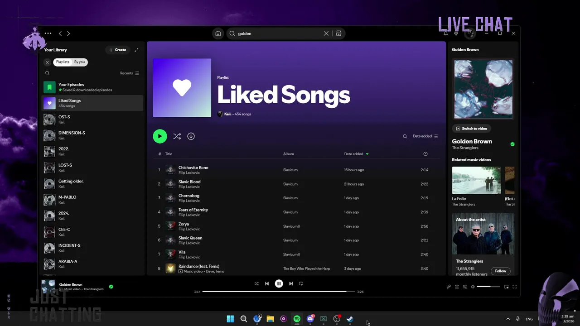Viewport: 580px width, 326px height.
Task: Open the ARABIA-A playlist
Action: (92, 264)
